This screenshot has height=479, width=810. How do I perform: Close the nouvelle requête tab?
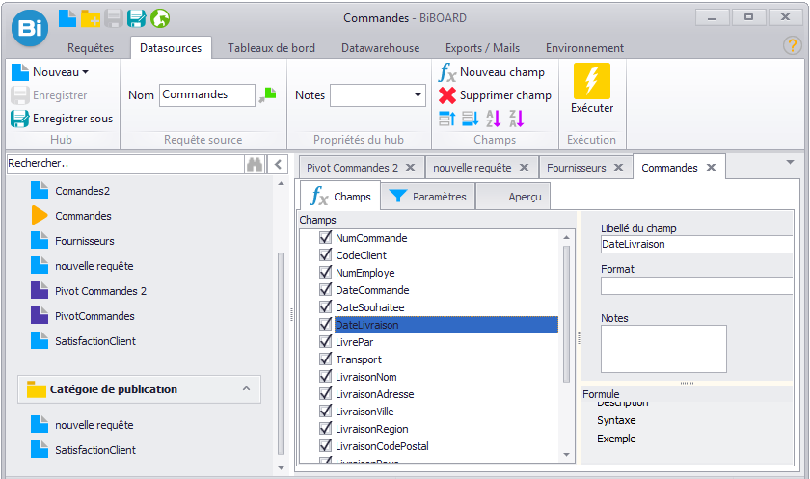pyautogui.click(x=524, y=168)
